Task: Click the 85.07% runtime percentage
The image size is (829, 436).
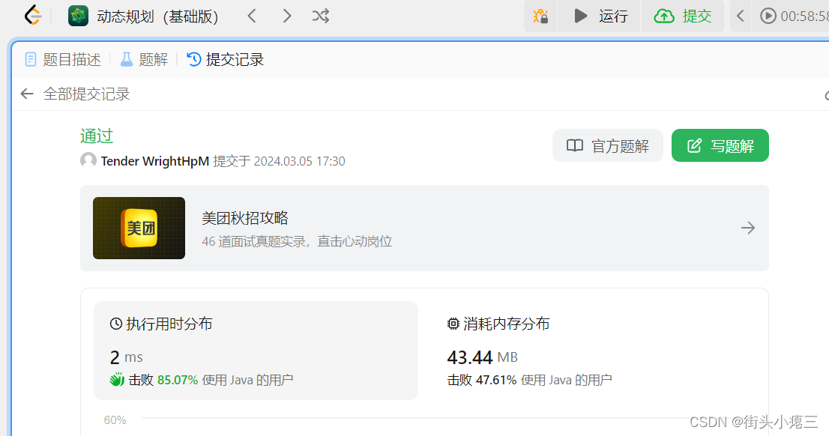Action: coord(178,380)
